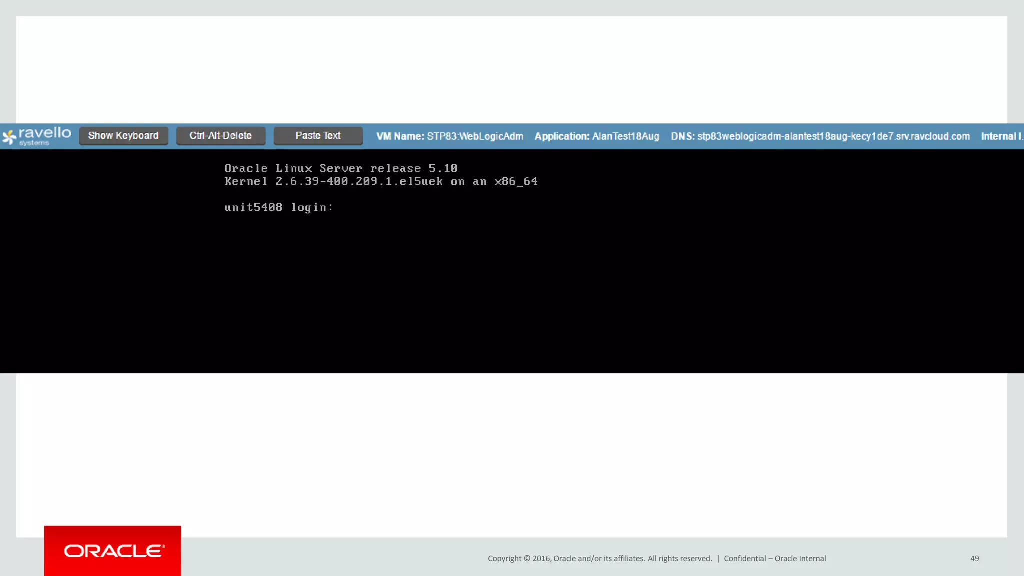Select the STP83:WebLogicAdm VM name value
Screen dimensions: 1024x576
point(475,136)
